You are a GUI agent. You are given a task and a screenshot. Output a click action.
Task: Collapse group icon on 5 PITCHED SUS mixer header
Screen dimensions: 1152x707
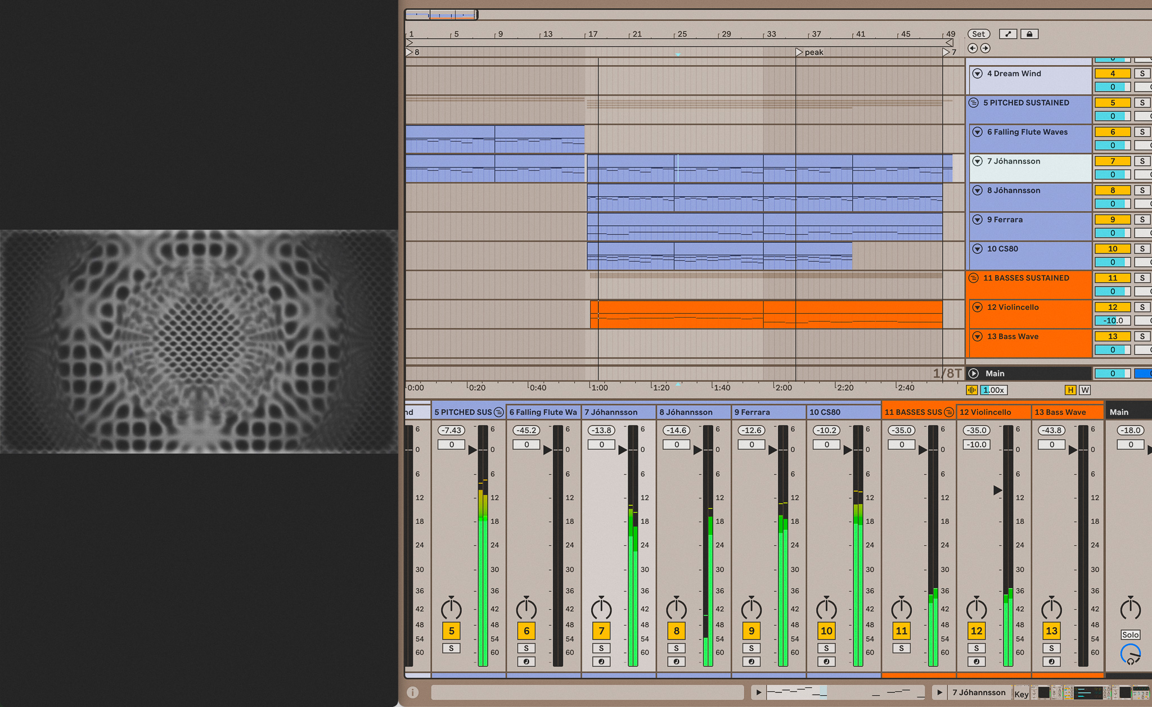coord(498,412)
